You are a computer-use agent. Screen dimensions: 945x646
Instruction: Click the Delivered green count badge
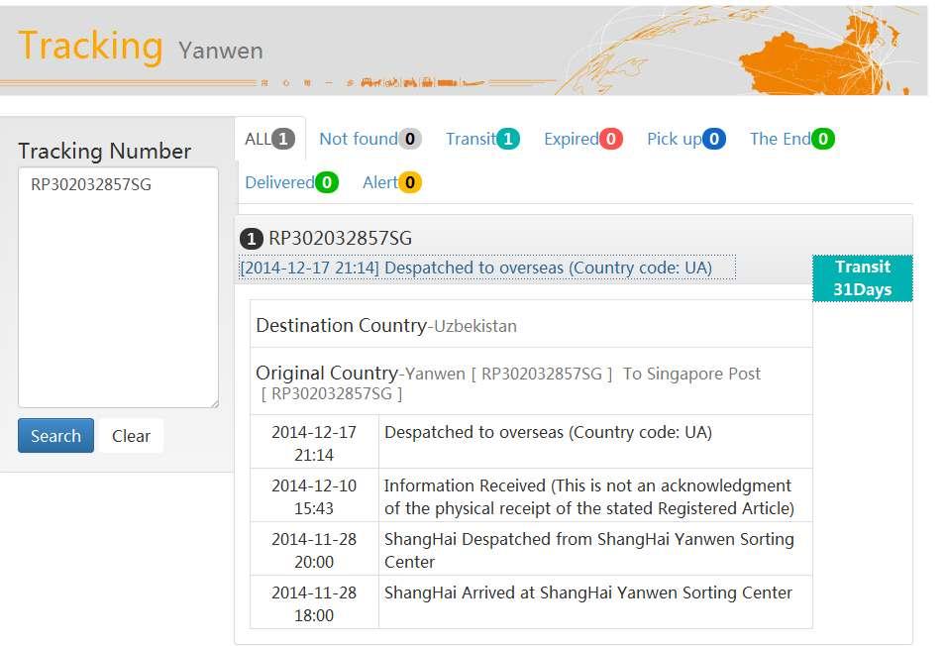(x=327, y=182)
